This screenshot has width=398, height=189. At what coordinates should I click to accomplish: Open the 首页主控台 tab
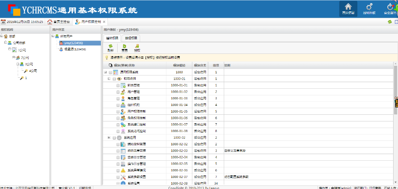59,22
